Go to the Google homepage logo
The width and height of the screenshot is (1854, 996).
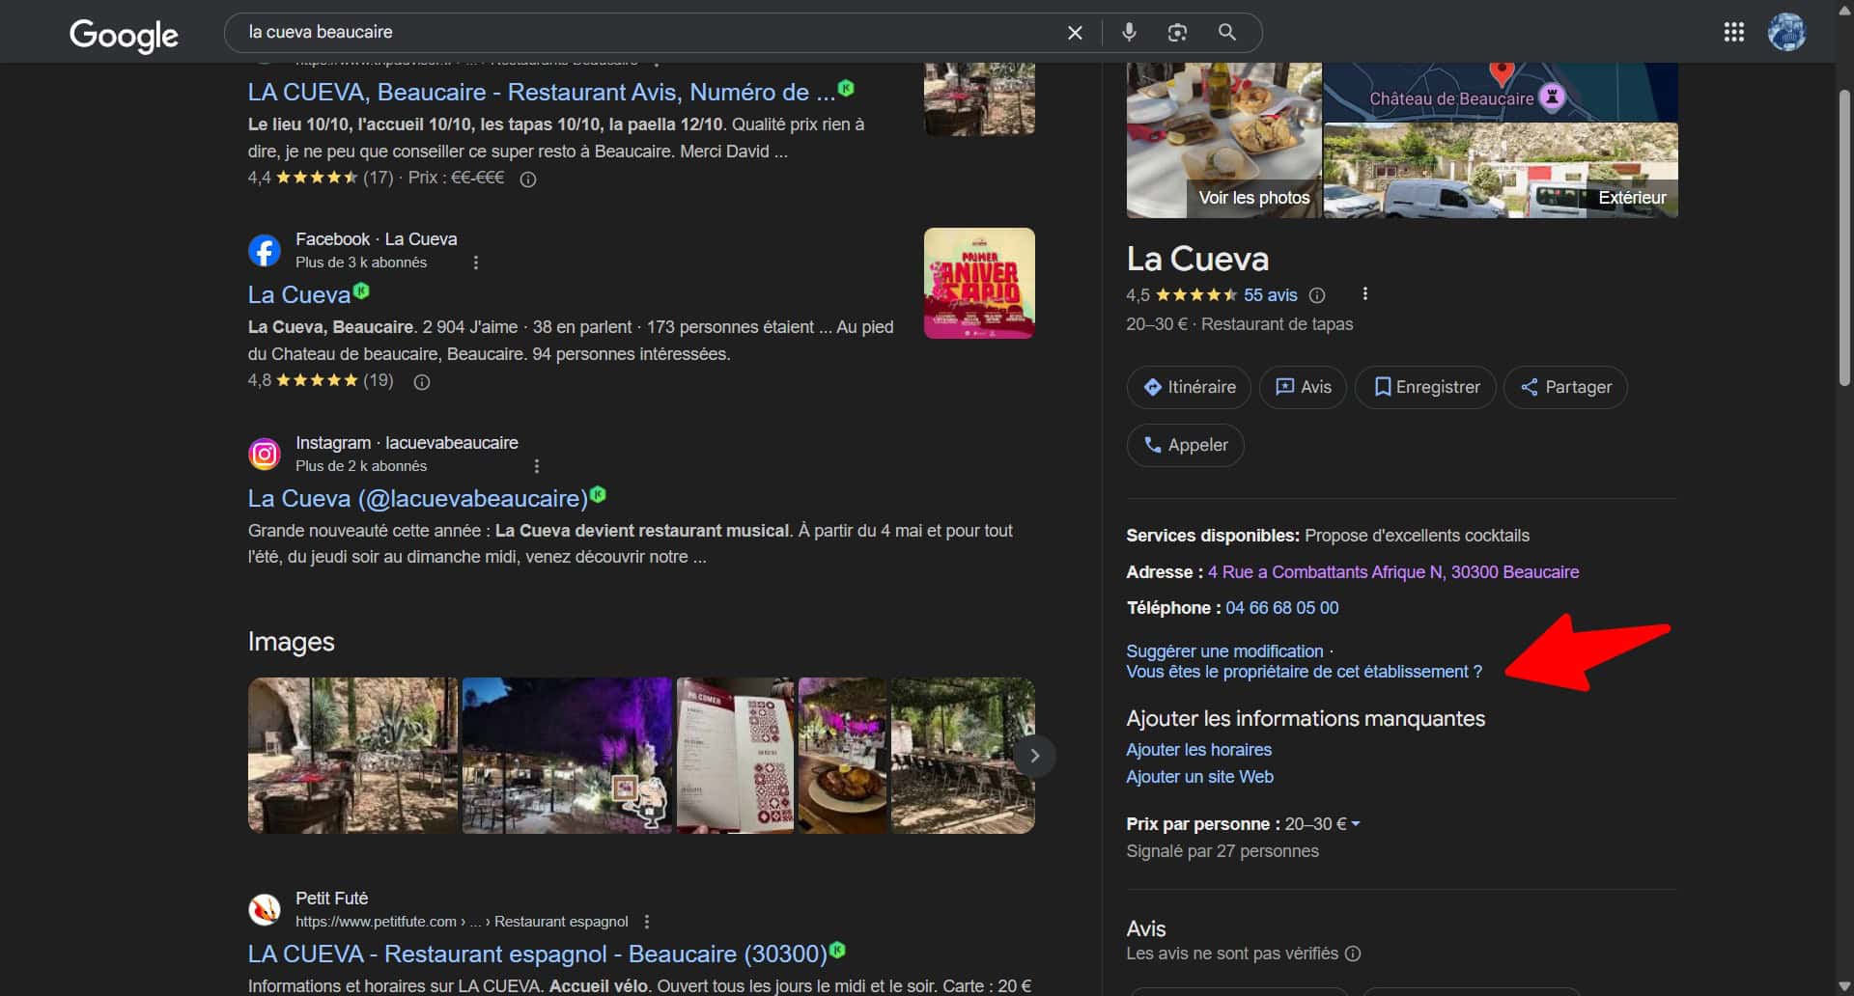(x=124, y=36)
